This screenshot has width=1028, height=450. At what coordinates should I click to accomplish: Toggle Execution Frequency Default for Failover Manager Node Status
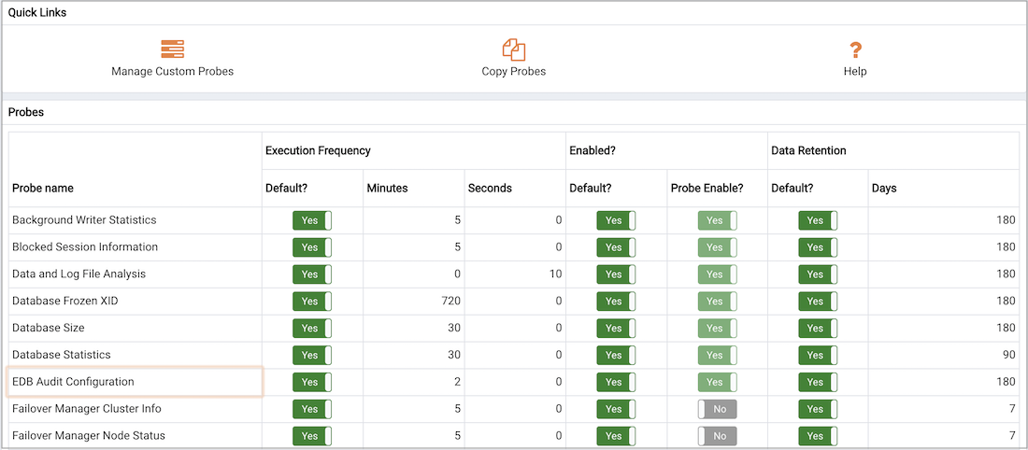[x=312, y=436]
